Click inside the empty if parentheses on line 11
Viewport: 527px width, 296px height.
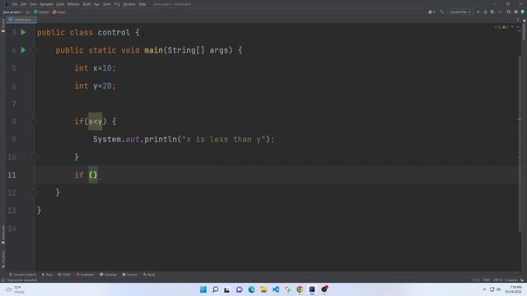tap(93, 175)
